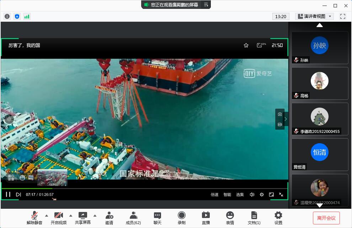The height and width of the screenshot is (228, 352).
Task: Pause the video playback
Action: pos(8,194)
